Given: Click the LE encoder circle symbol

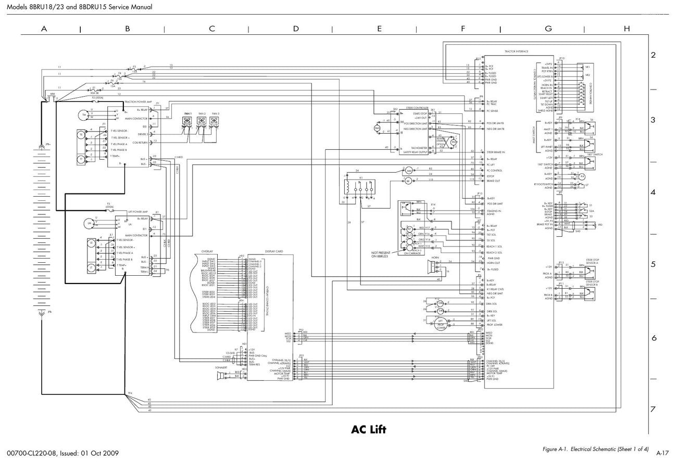Looking at the screenshot, I should point(91,243).
